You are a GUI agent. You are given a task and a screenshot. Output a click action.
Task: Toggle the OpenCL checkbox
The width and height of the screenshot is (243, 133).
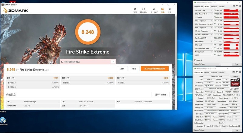[205, 126]
